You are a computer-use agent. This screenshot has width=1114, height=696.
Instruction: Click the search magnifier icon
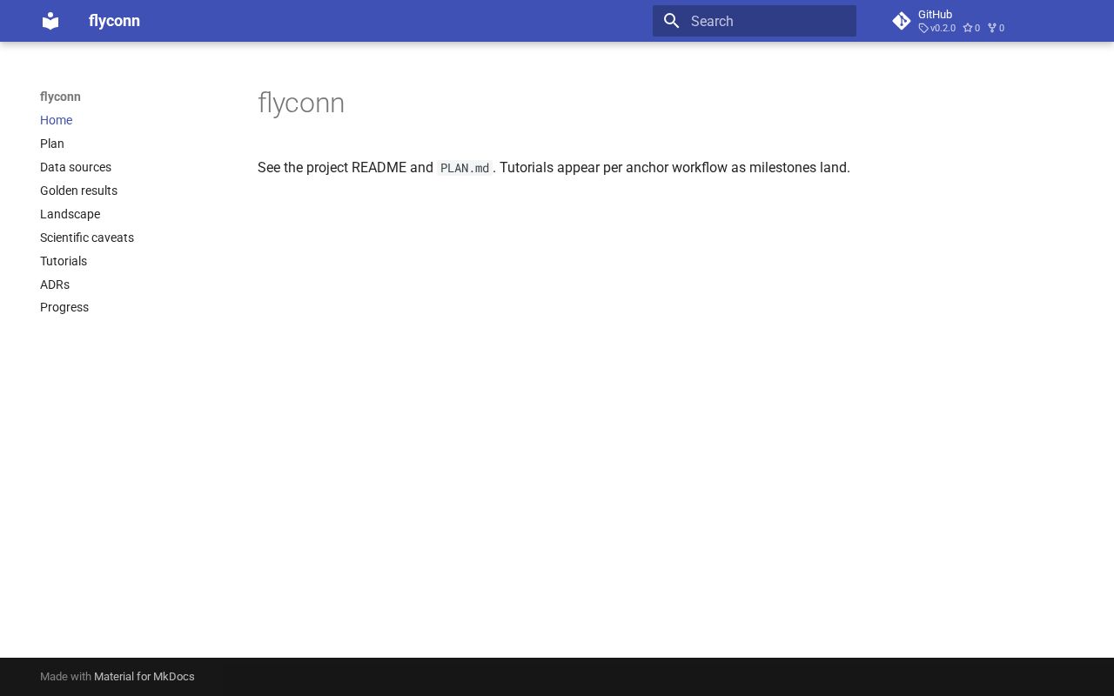(x=671, y=21)
